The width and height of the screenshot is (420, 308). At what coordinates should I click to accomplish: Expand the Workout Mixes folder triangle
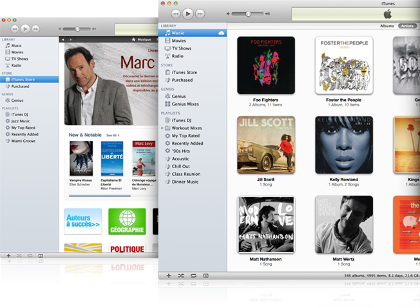point(162,128)
